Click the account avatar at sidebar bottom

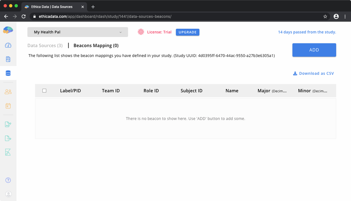point(8,194)
